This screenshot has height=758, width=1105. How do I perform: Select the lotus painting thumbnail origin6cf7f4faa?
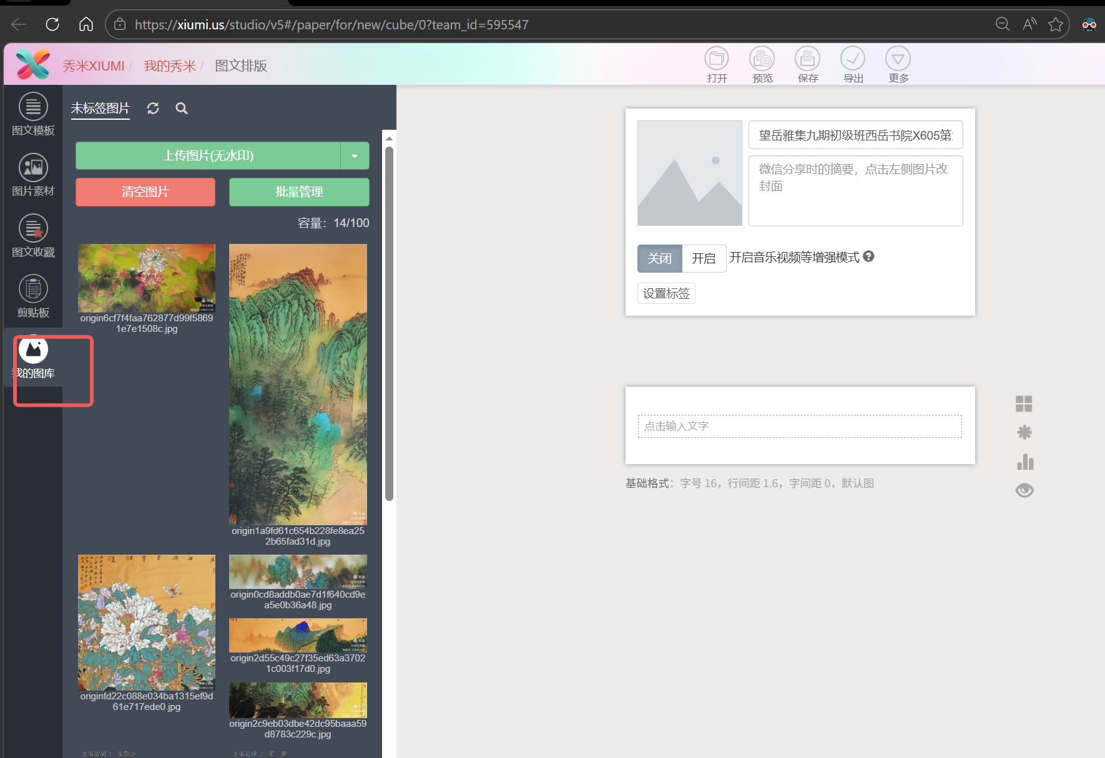tap(147, 278)
